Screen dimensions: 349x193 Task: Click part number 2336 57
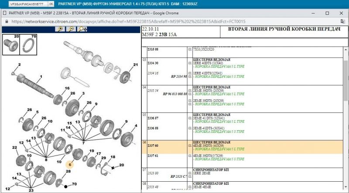(x=153, y=118)
